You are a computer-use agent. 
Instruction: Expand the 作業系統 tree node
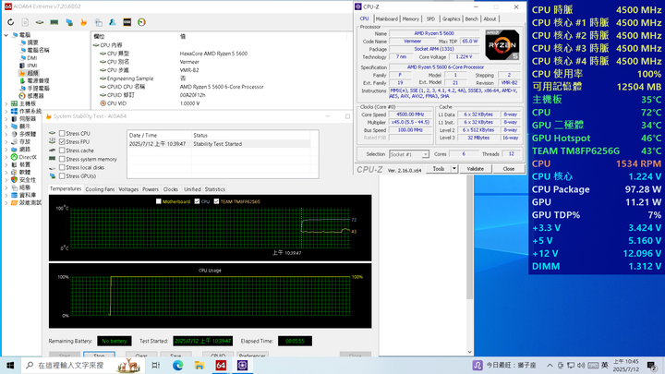[x=6, y=111]
